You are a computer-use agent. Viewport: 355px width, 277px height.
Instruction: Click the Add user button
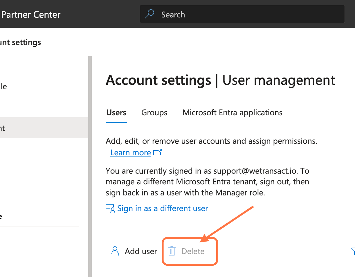[x=134, y=251]
